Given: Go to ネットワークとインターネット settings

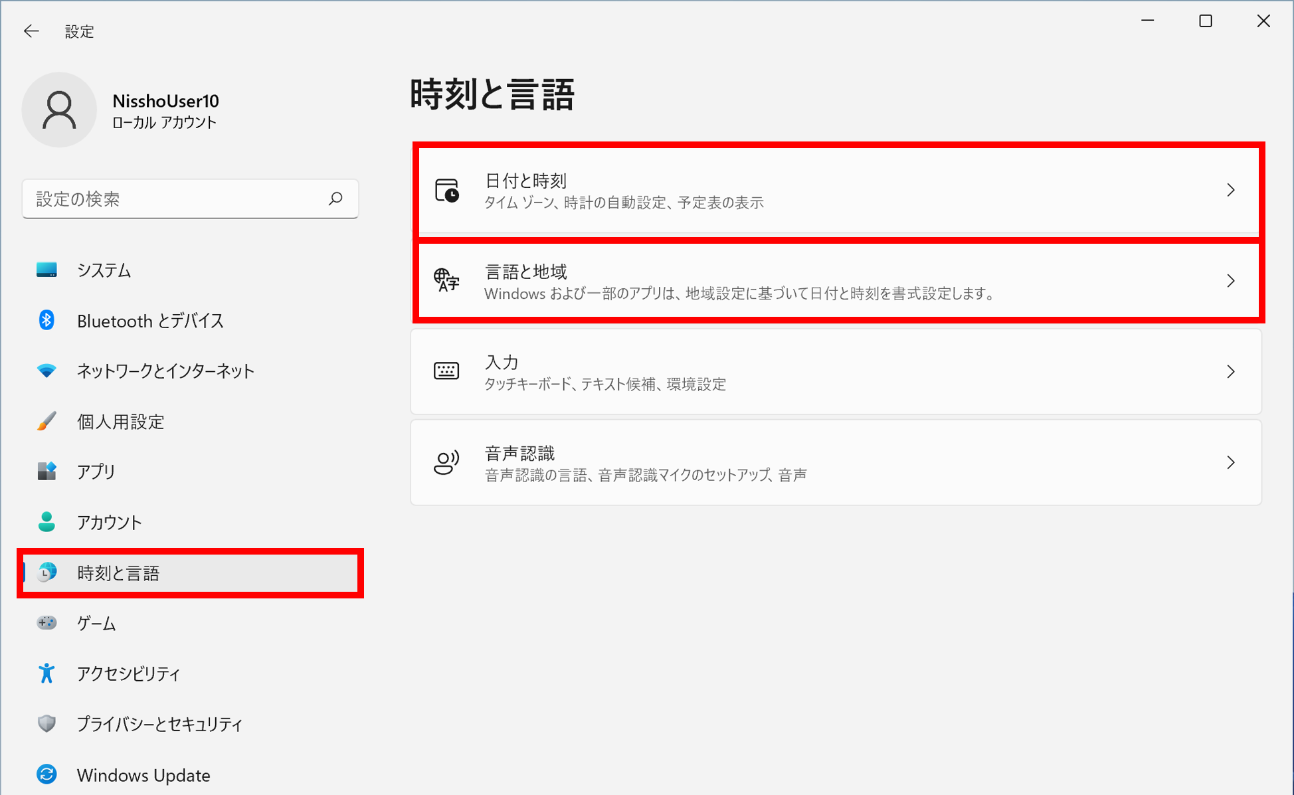Looking at the screenshot, I should pyautogui.click(x=165, y=371).
